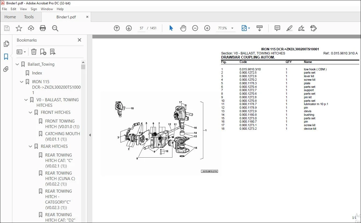Open the Sign menu
This screenshot has width=361, height=223.
point(34,9)
